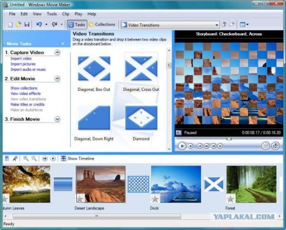Click the transitions list scroll down arrow
This screenshot has height=230, width=286.
[x=169, y=149]
